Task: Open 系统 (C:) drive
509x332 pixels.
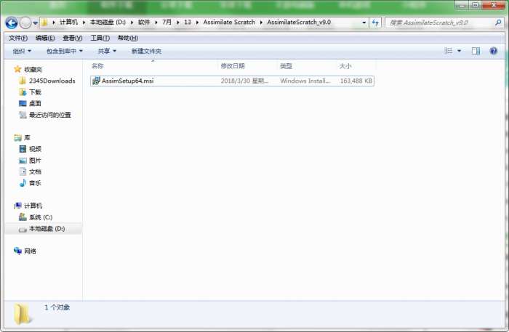Action: click(41, 217)
